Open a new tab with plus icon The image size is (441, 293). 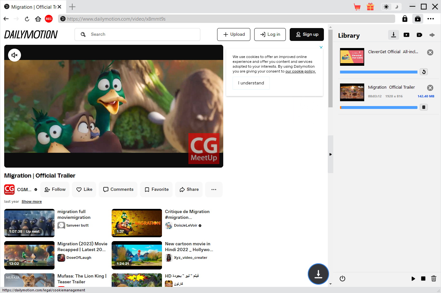coord(72,7)
